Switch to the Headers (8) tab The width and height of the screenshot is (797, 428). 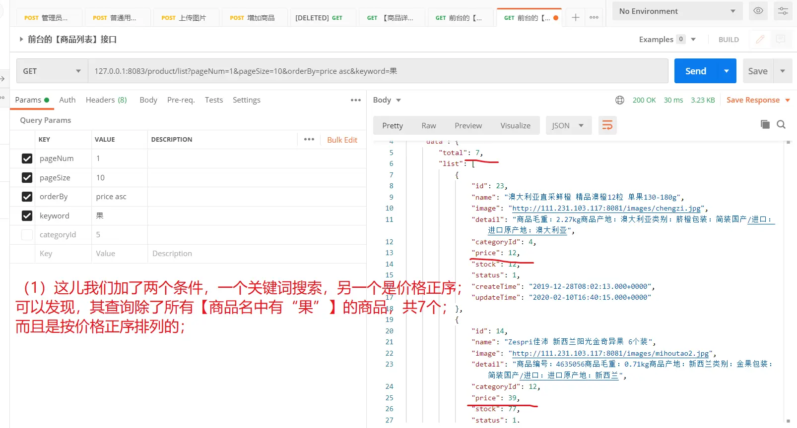[x=106, y=100]
